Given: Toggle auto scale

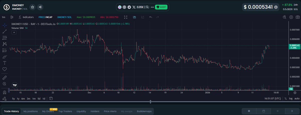Looking at the screenshot, I should [x=297, y=99].
